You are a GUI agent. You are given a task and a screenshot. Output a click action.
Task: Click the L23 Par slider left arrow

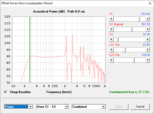click(x=111, y=60)
